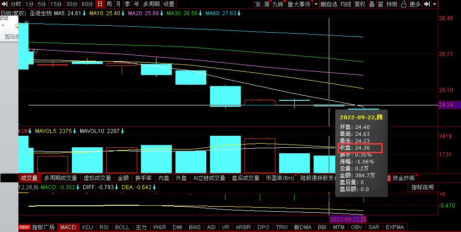Select the 金额 tab
The image size is (461, 232).
(x=123, y=178)
